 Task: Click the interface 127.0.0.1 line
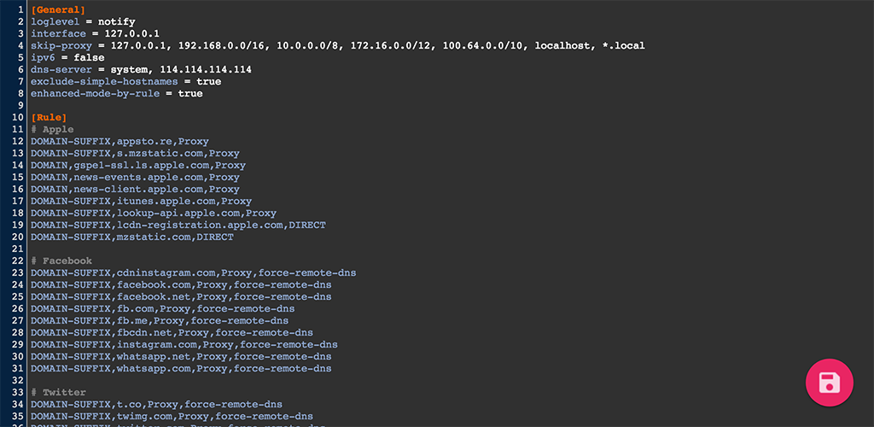[x=95, y=33]
